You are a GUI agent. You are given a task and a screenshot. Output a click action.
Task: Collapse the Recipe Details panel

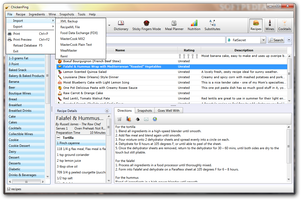click(x=107, y=111)
